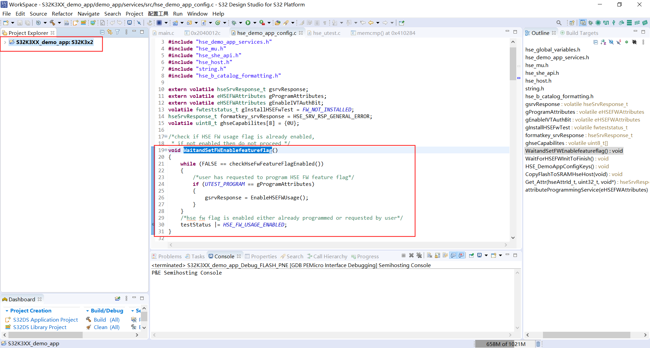Select WaitForHSEFWInitToFinish in the Outline view
Screen dimensions: 650x348
coord(566,158)
